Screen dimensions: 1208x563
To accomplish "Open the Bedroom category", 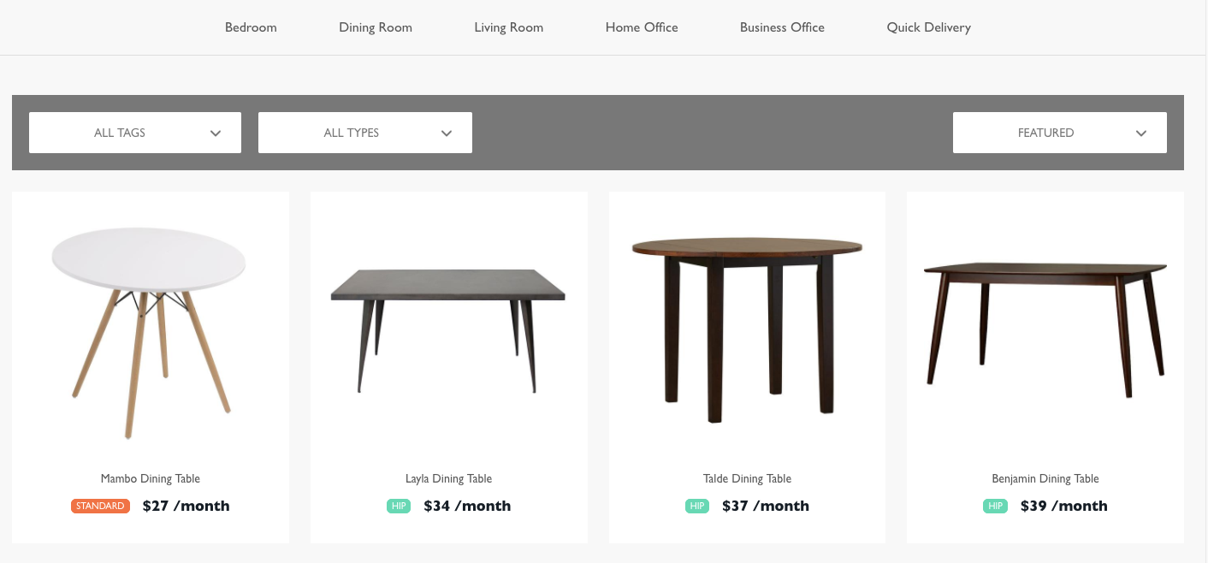I will pyautogui.click(x=251, y=27).
